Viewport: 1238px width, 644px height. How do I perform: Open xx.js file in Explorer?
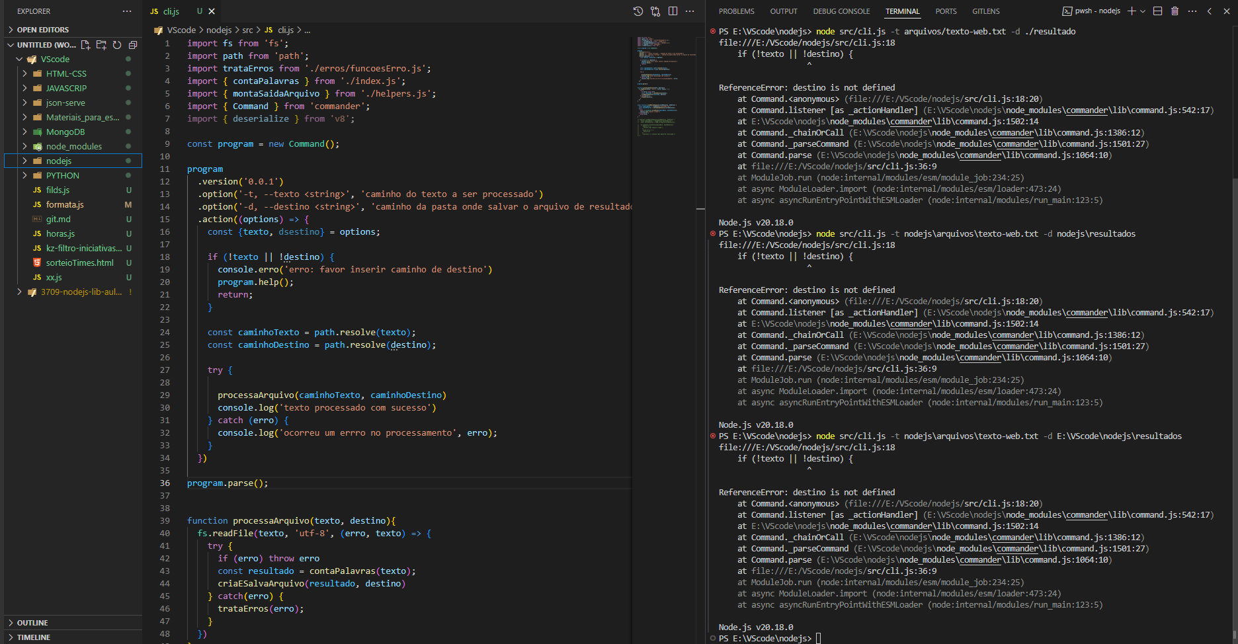(x=73, y=278)
